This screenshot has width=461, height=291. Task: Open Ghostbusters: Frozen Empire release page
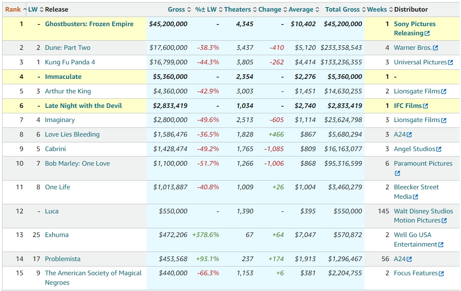(89, 24)
